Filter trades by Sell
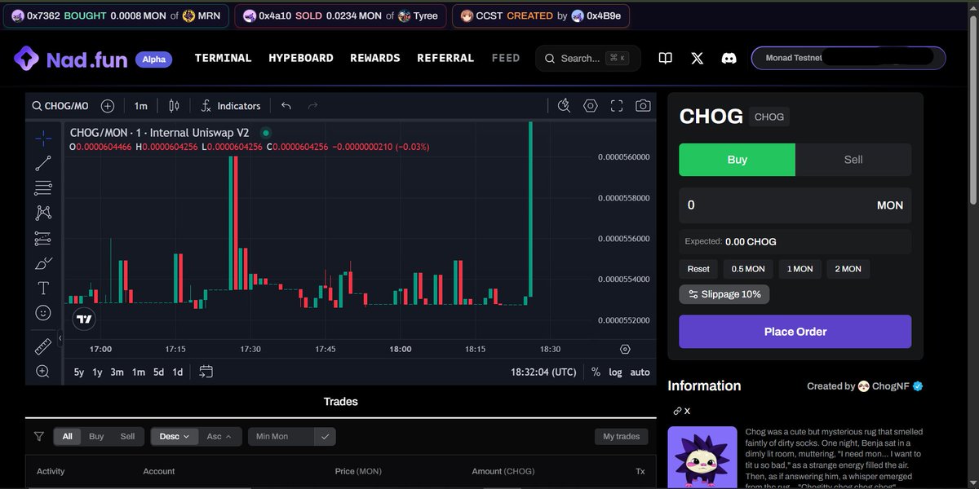 127,437
